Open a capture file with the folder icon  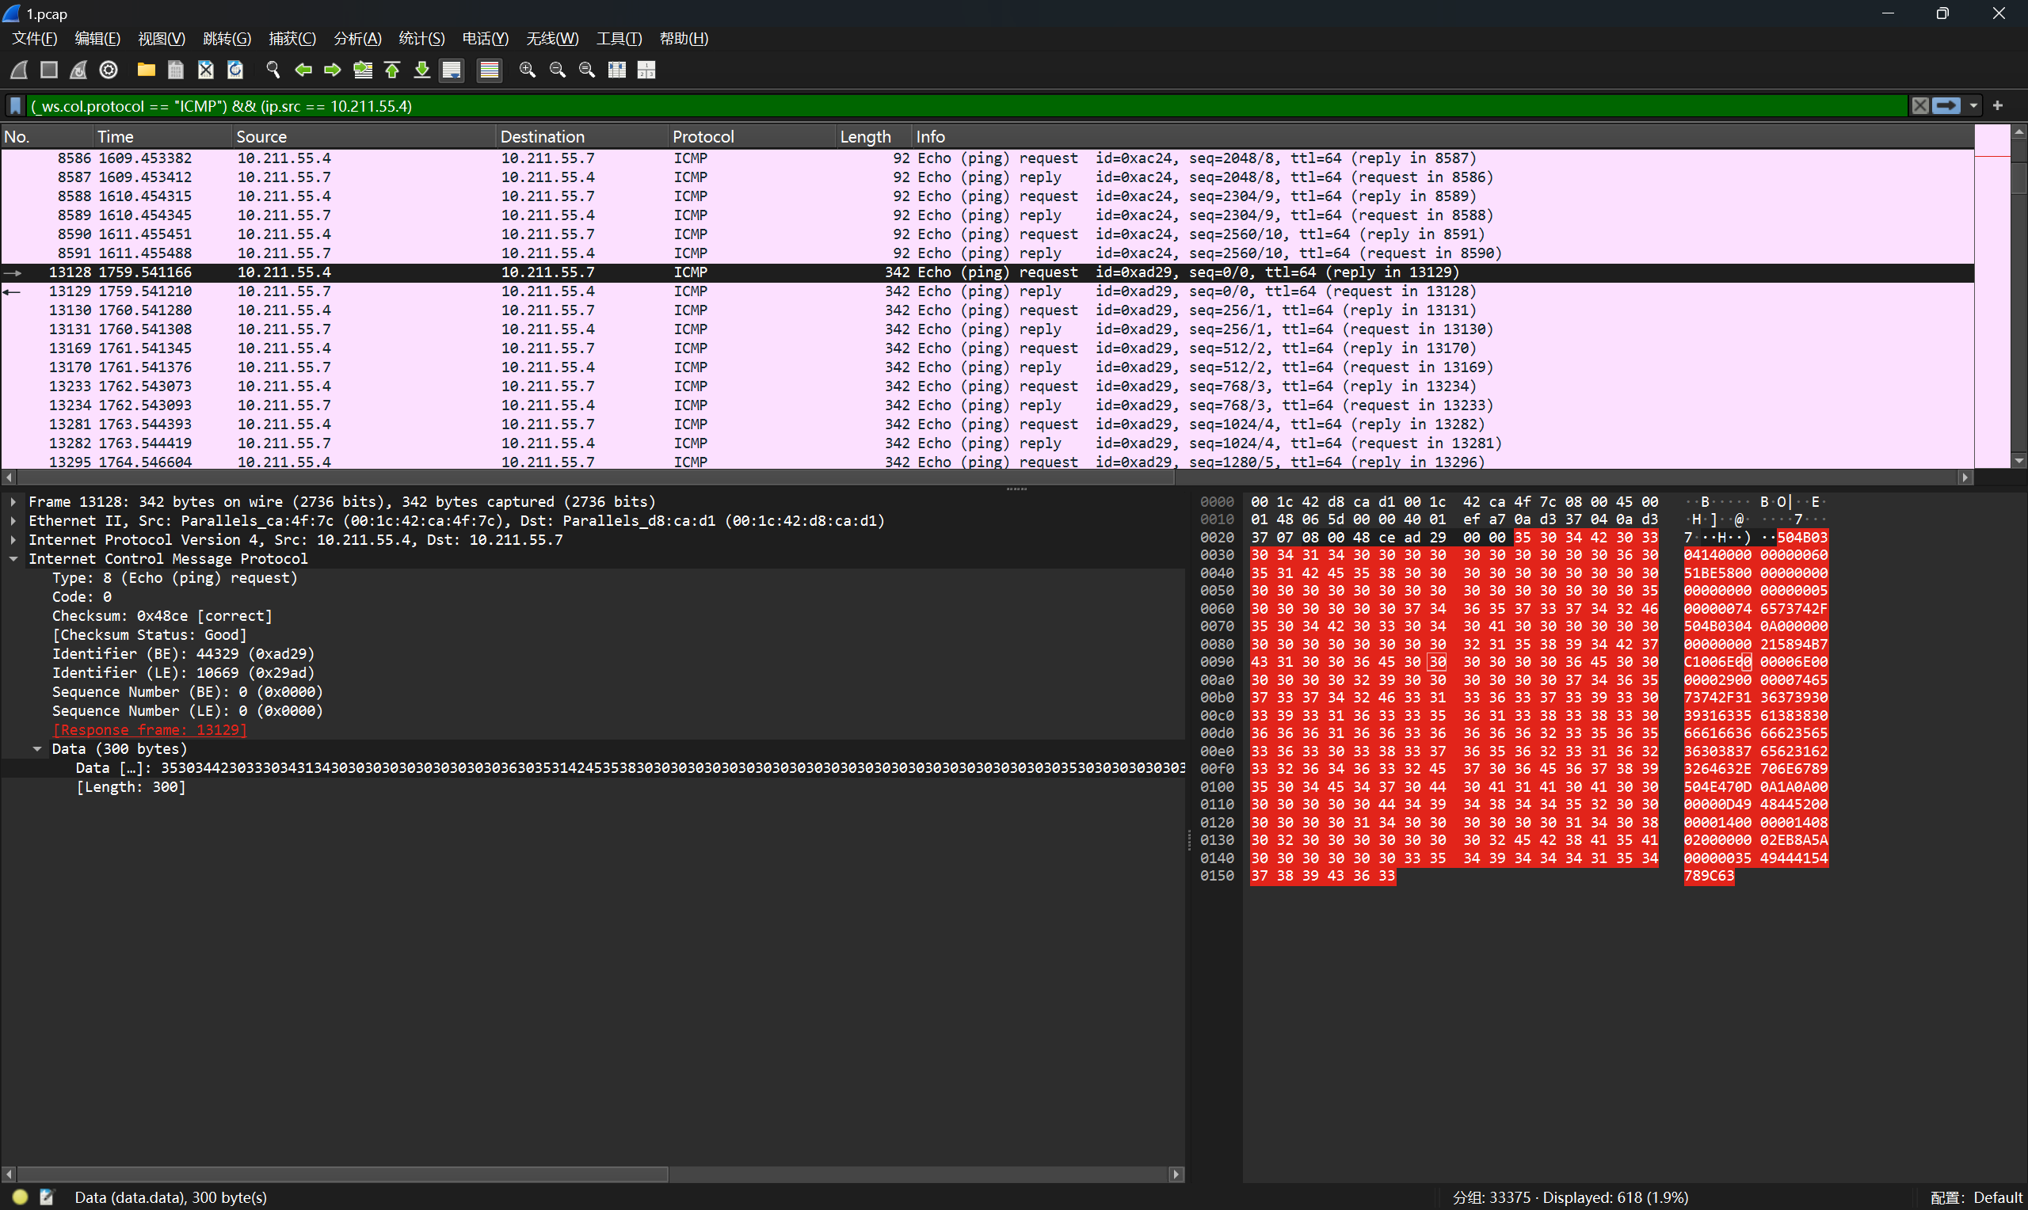tap(146, 70)
